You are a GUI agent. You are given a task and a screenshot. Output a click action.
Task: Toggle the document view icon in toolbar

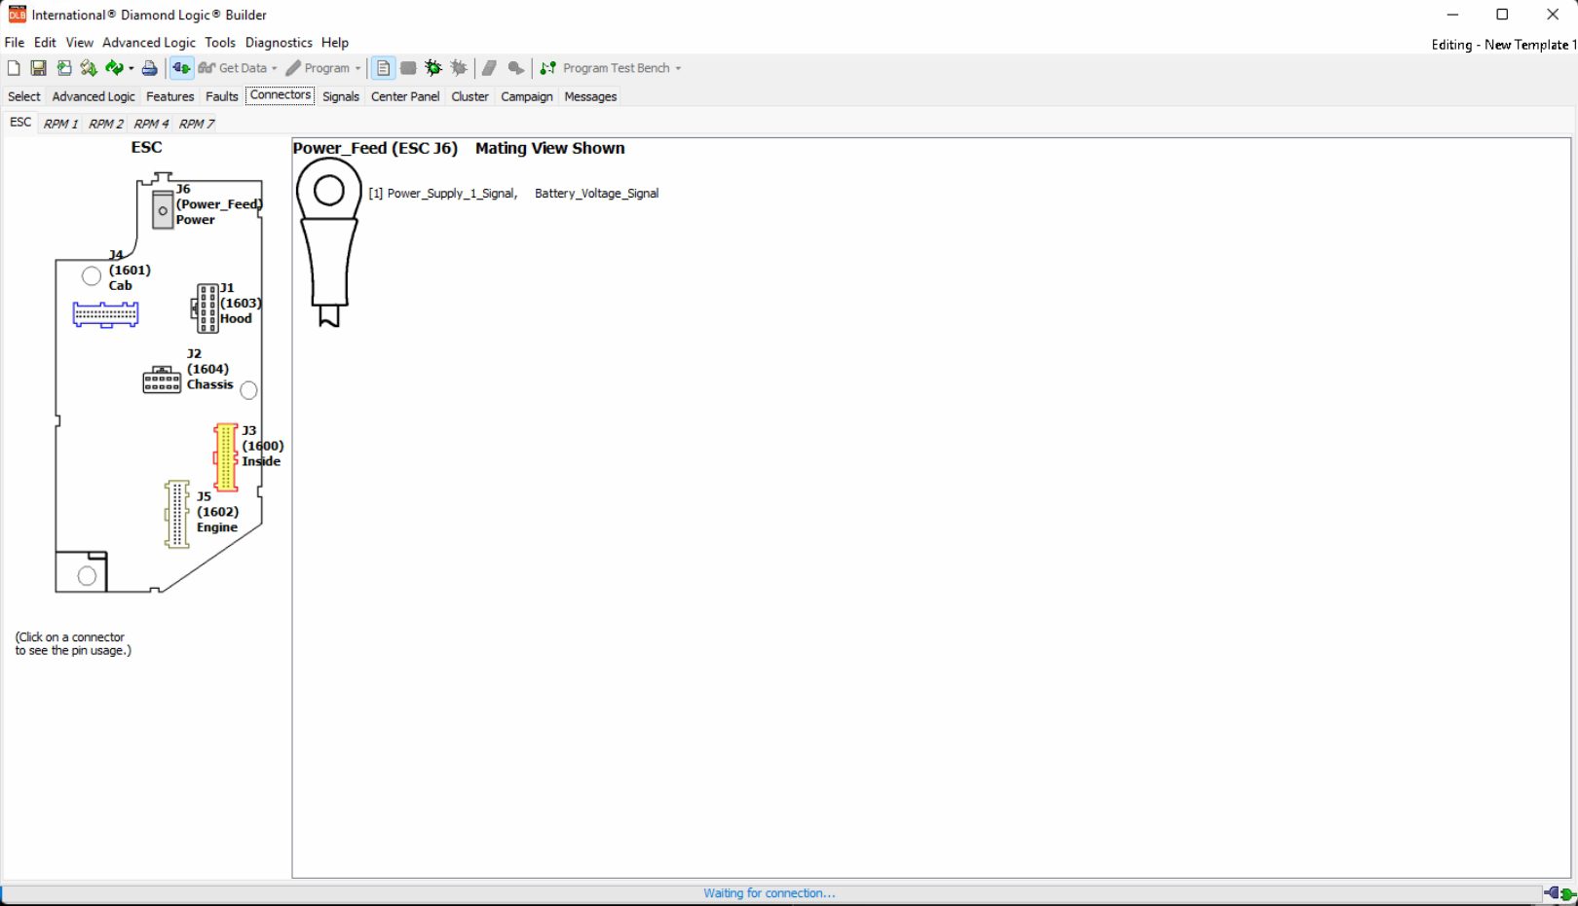[382, 68]
